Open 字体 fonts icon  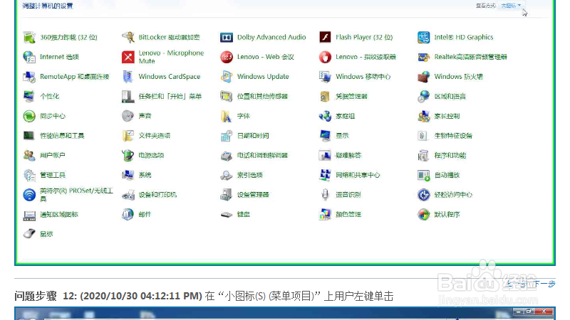point(227,116)
